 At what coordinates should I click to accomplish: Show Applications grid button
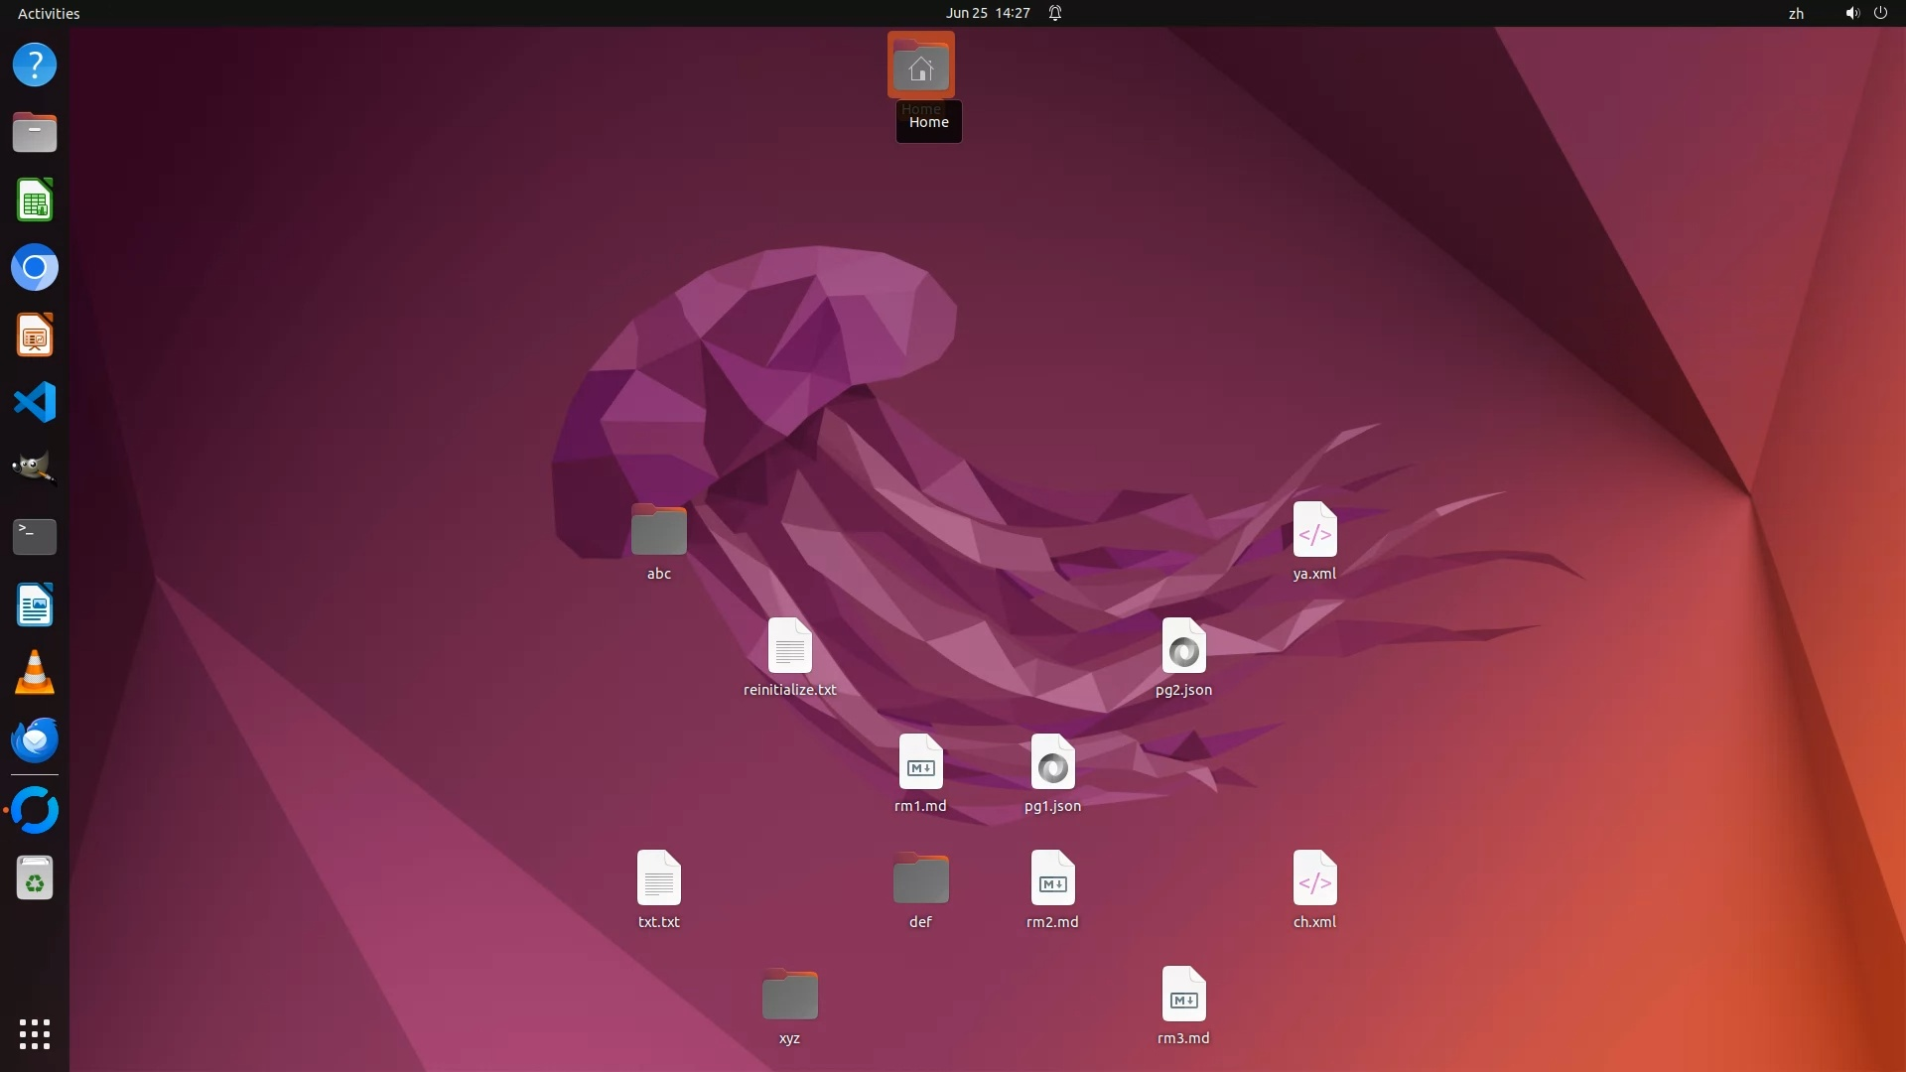tap(35, 1034)
